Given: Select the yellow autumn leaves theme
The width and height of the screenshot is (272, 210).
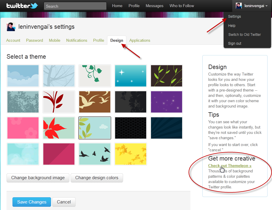Looking at the screenshot, I should [131, 154].
